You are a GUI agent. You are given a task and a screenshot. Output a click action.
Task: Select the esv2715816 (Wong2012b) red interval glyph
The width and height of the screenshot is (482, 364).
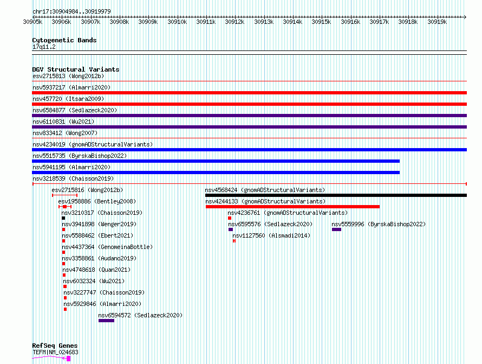click(x=64, y=195)
